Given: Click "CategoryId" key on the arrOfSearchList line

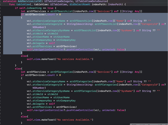Looking at the screenshot, I should click(150, 24).
